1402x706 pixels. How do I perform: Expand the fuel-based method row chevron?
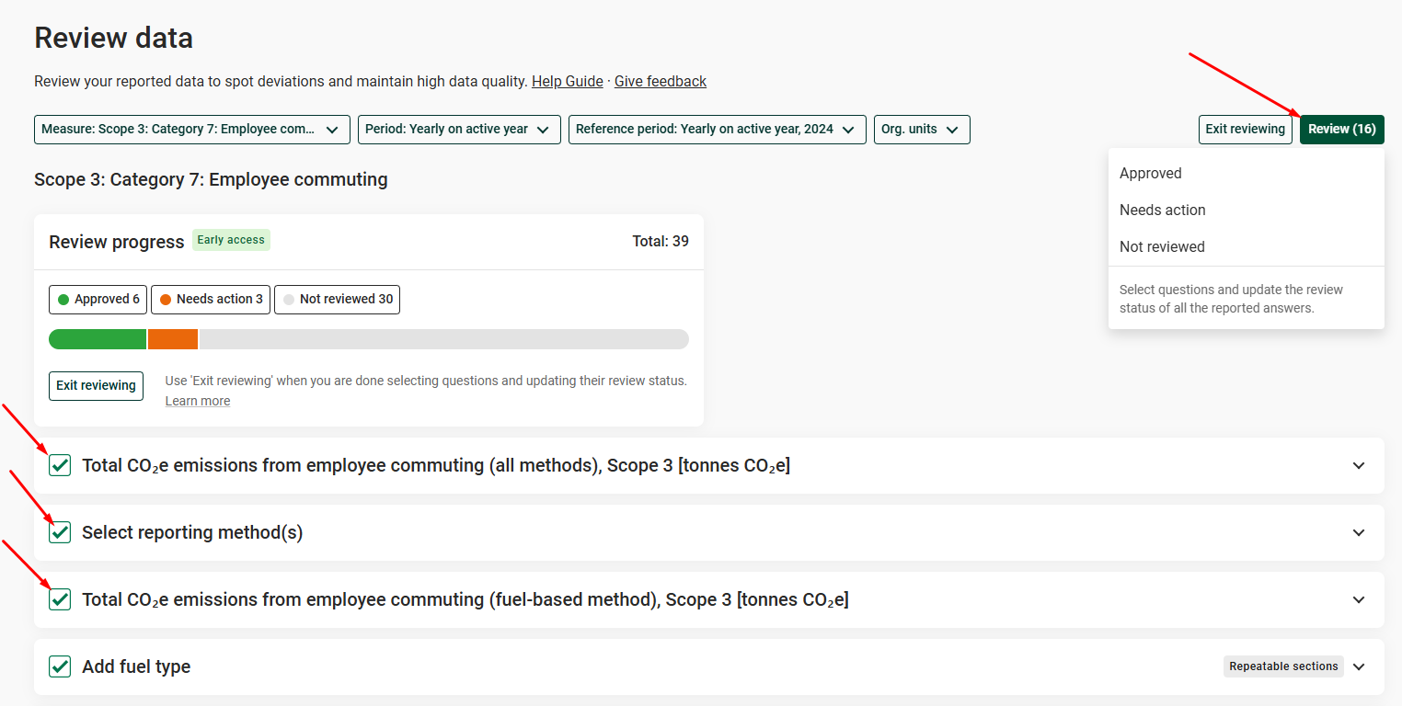1359,599
